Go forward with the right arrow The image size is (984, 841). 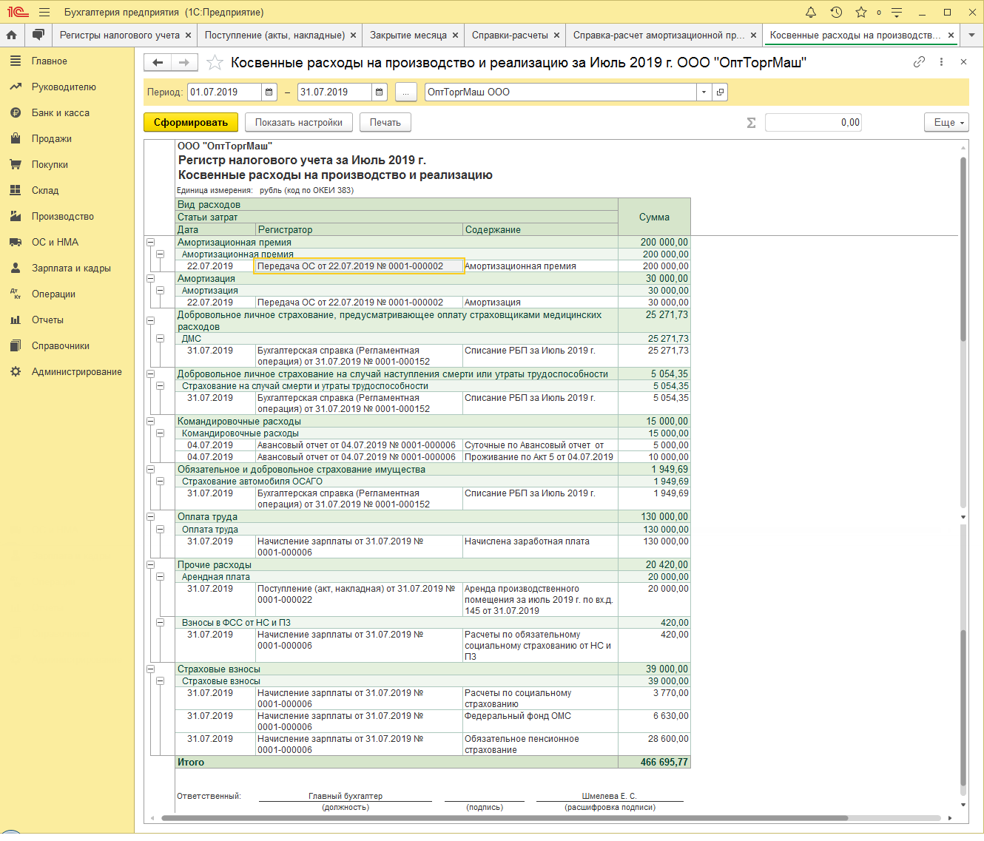click(x=184, y=63)
